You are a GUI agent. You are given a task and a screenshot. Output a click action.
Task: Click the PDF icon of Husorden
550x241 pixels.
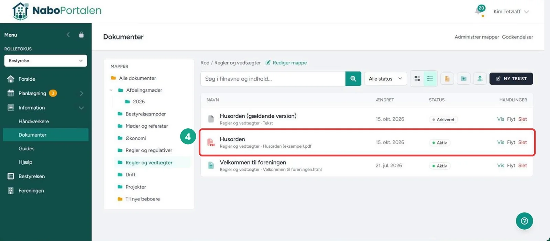[211, 142]
